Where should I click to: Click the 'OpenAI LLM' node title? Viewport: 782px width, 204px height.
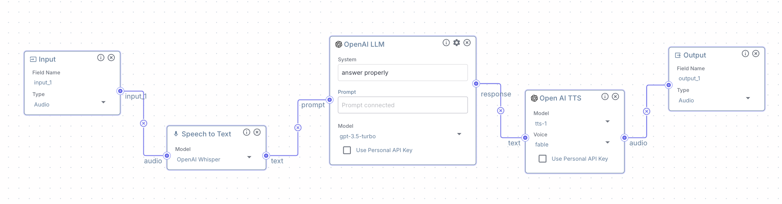[364, 44]
